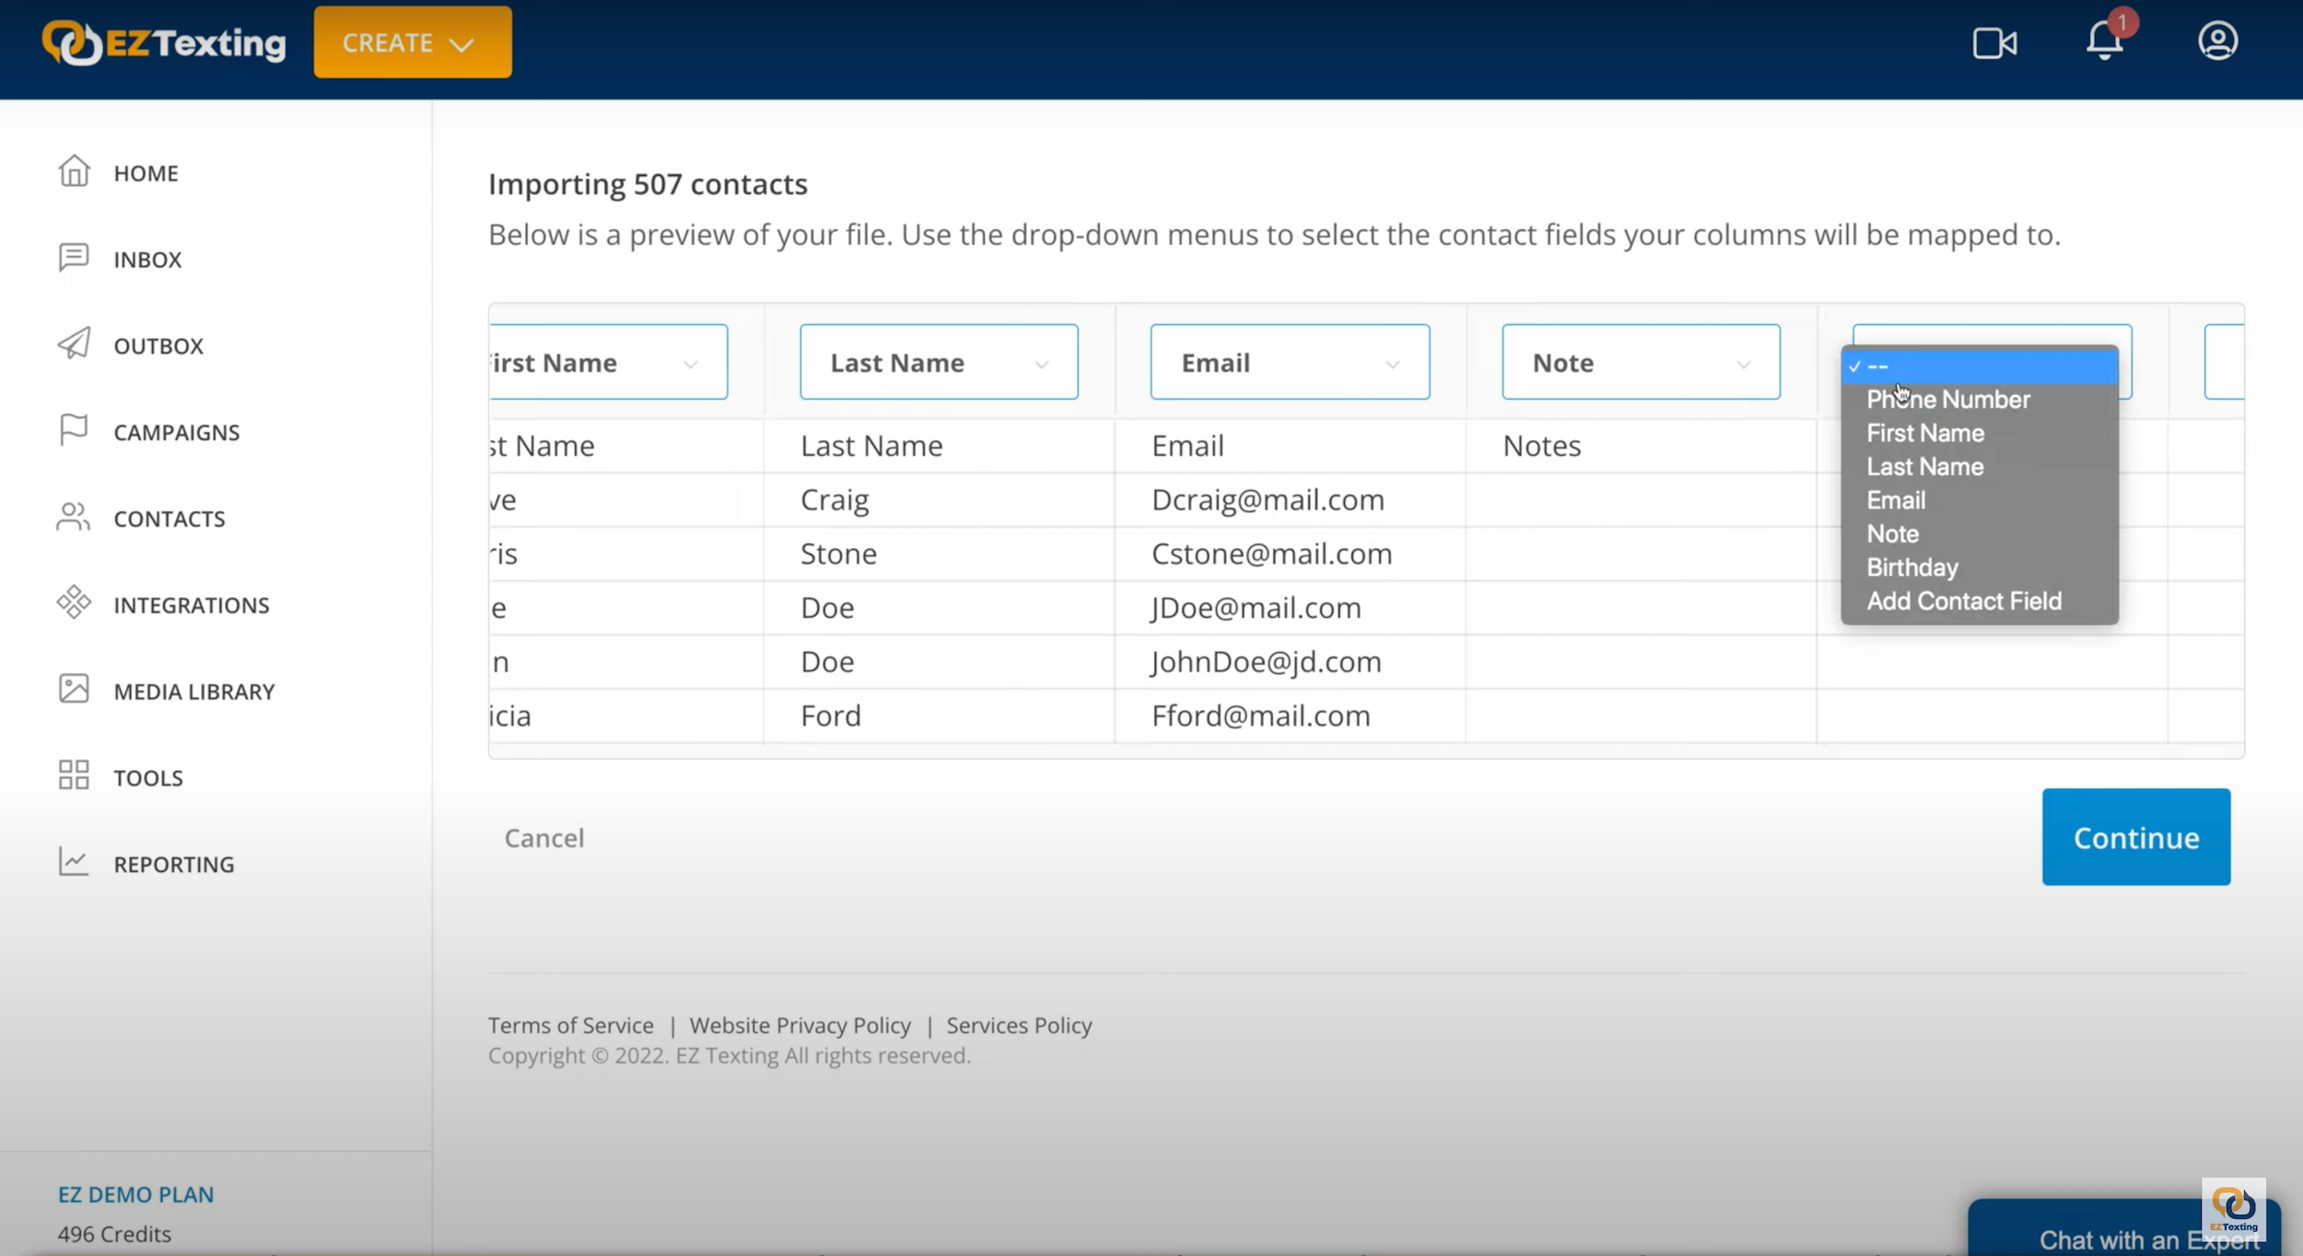Image resolution: width=2303 pixels, height=1256 pixels.
Task: Select Birthday from contact field dropdown
Action: point(1913,566)
